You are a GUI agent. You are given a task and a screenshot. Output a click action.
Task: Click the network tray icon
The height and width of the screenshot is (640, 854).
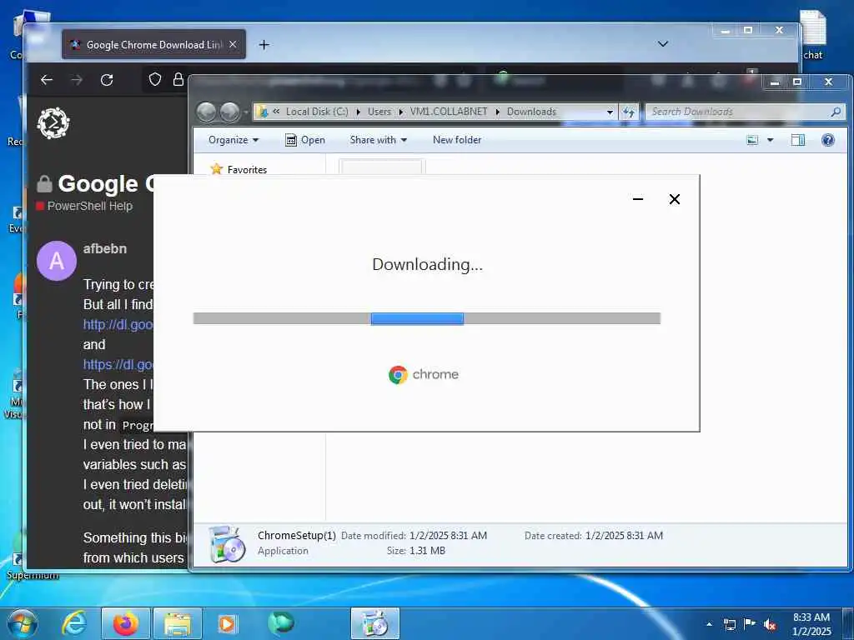729,624
